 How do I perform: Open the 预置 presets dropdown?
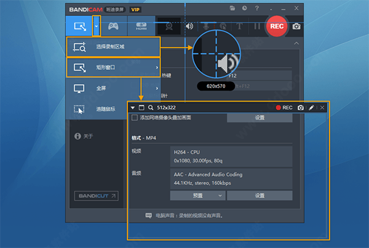(197, 196)
